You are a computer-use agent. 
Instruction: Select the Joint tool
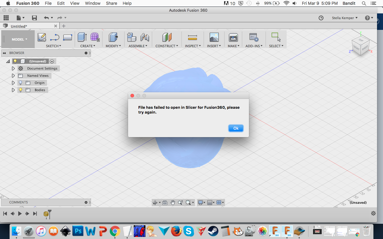[145, 37]
